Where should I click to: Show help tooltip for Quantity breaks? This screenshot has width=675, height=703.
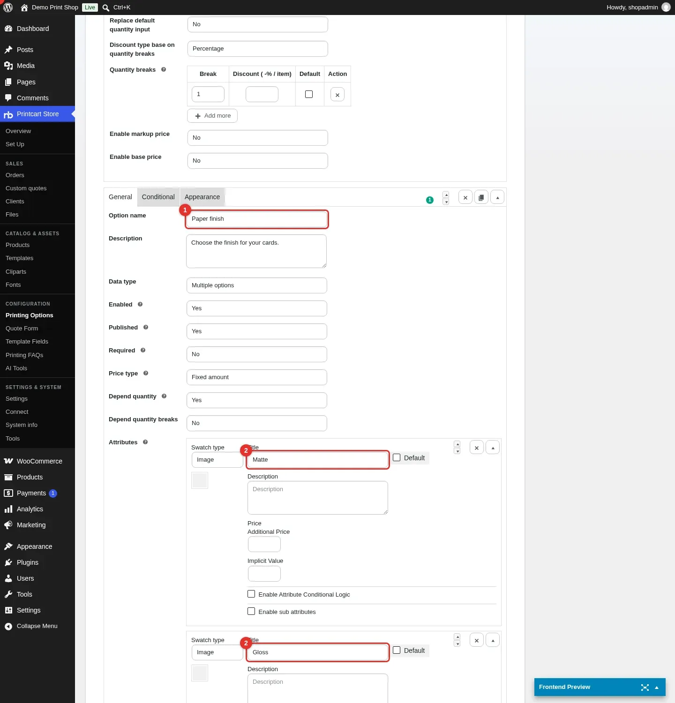[x=164, y=70]
